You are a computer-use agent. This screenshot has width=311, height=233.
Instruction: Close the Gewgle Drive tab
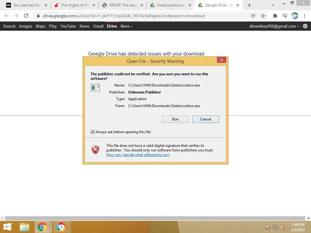click(238, 5)
